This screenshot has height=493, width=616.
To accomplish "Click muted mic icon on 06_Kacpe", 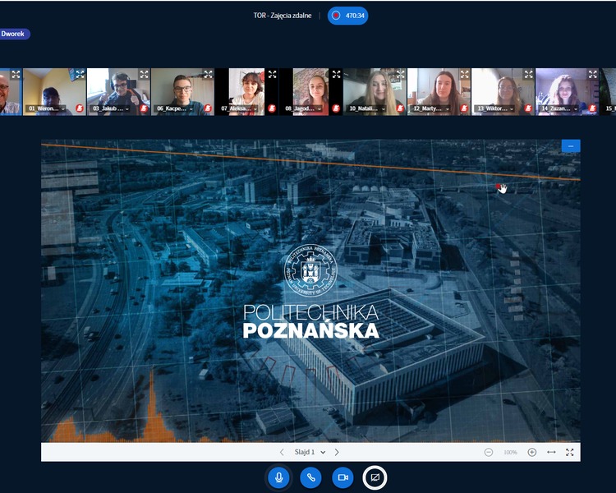I will pyautogui.click(x=208, y=108).
